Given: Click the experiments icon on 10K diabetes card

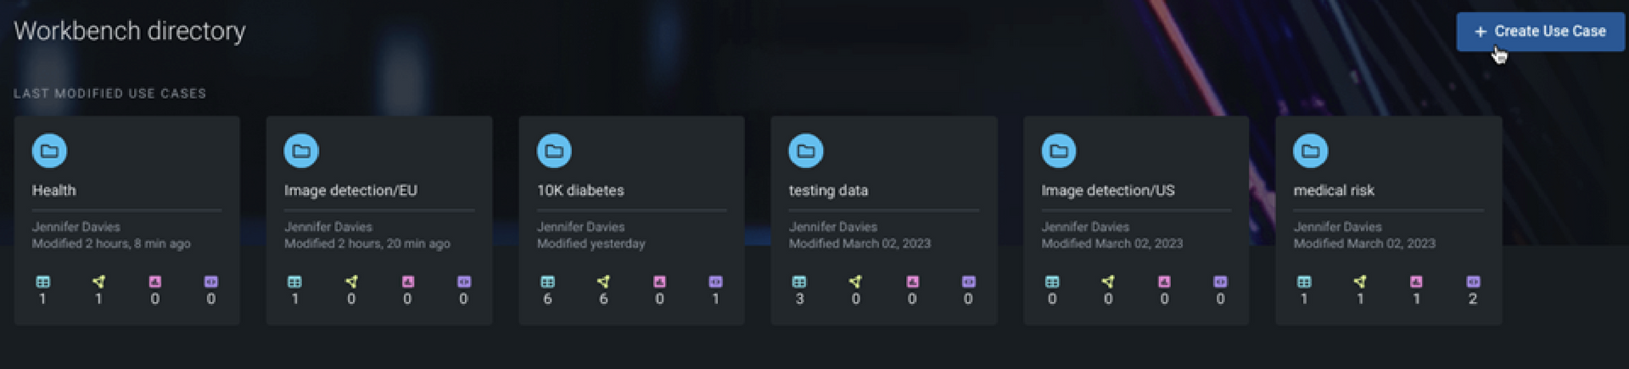Looking at the screenshot, I should 603,282.
